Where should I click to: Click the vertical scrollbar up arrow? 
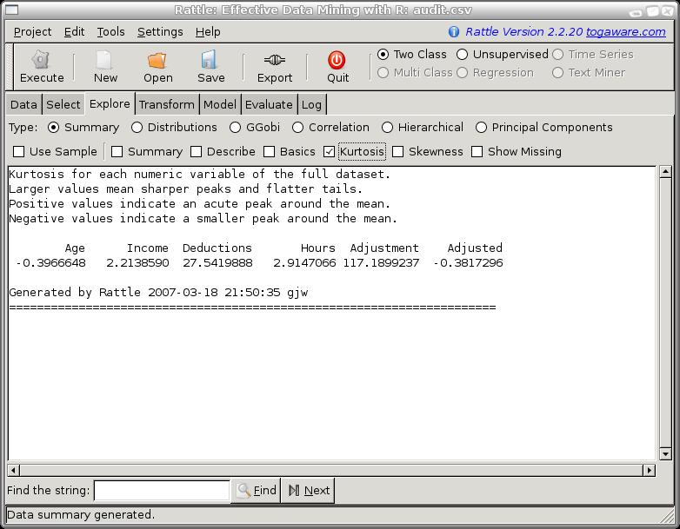(x=666, y=172)
